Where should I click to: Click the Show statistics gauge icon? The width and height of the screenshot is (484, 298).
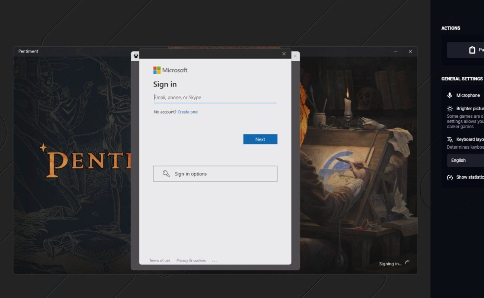click(x=450, y=177)
